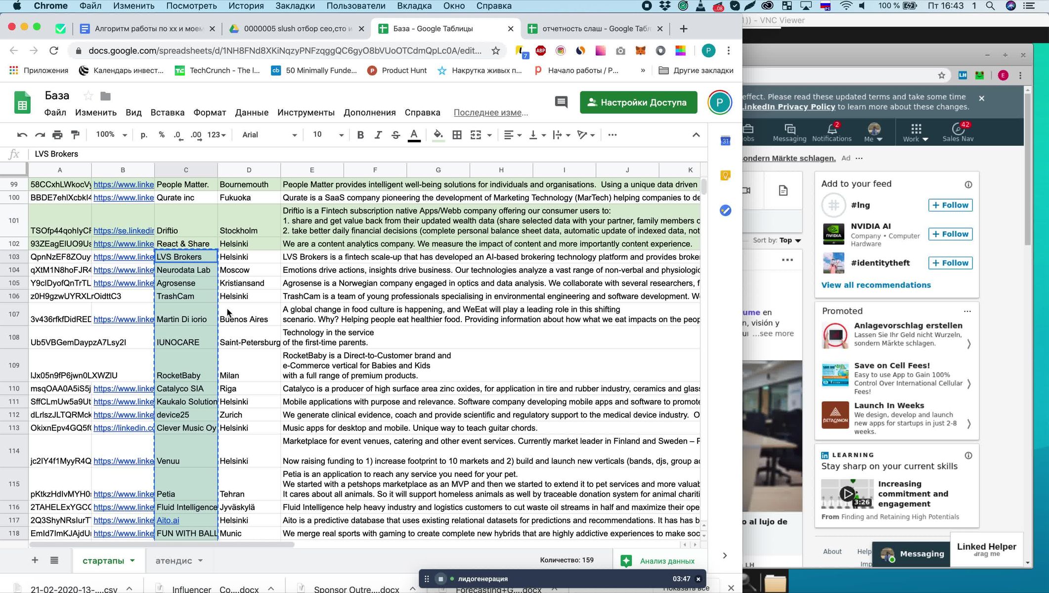Open LinkedIn Notifications icon
Viewport: 1049px width, 593px height.
point(831,132)
